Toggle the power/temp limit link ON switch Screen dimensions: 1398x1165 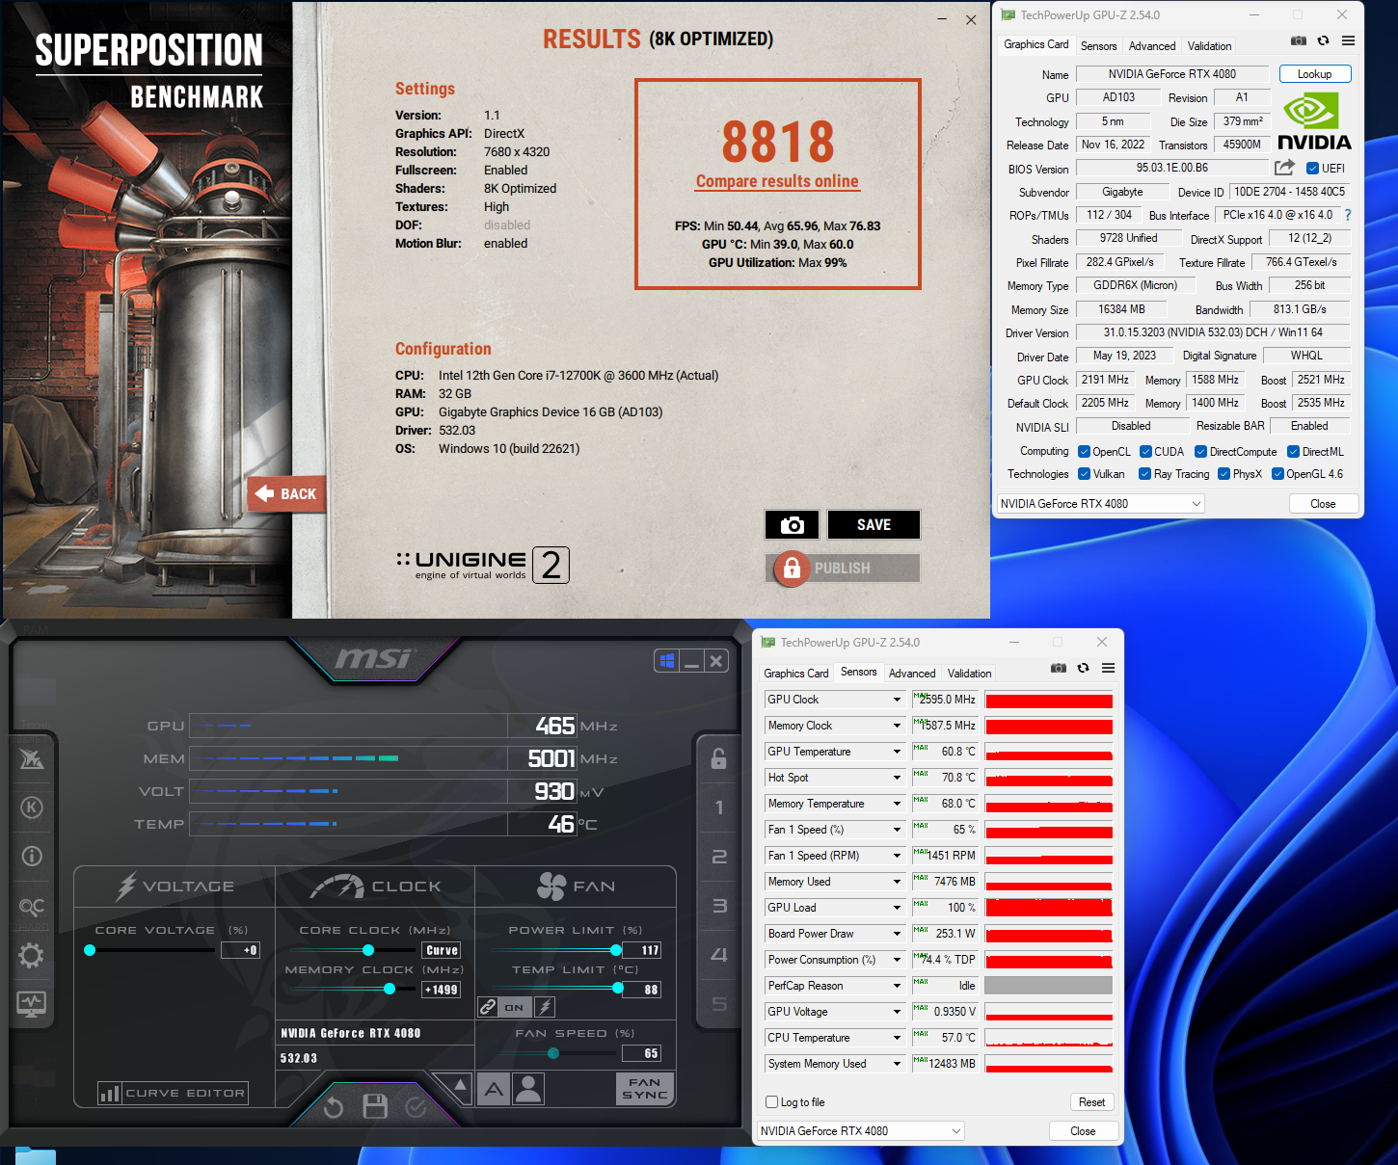[x=515, y=1008]
